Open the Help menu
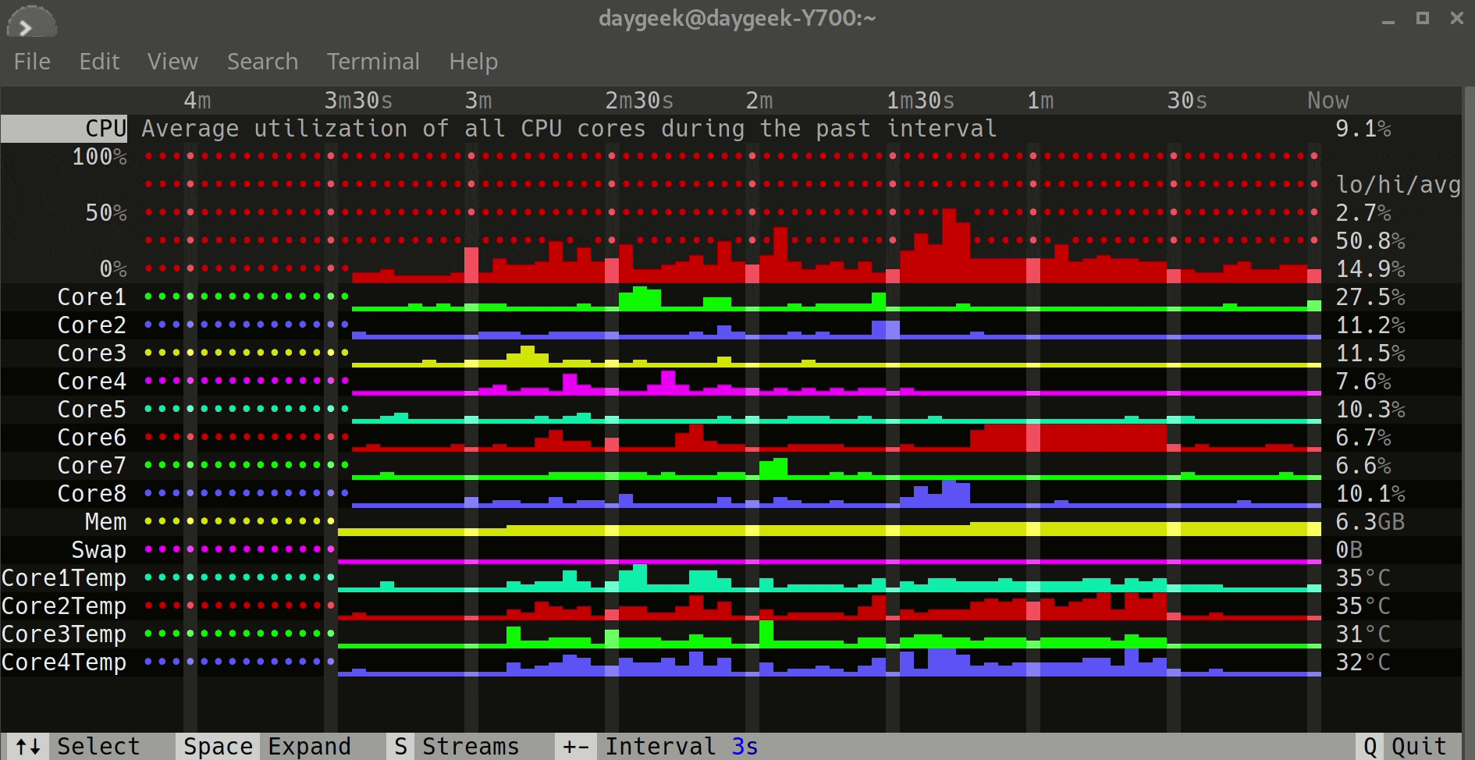The width and height of the screenshot is (1475, 760). tap(473, 62)
